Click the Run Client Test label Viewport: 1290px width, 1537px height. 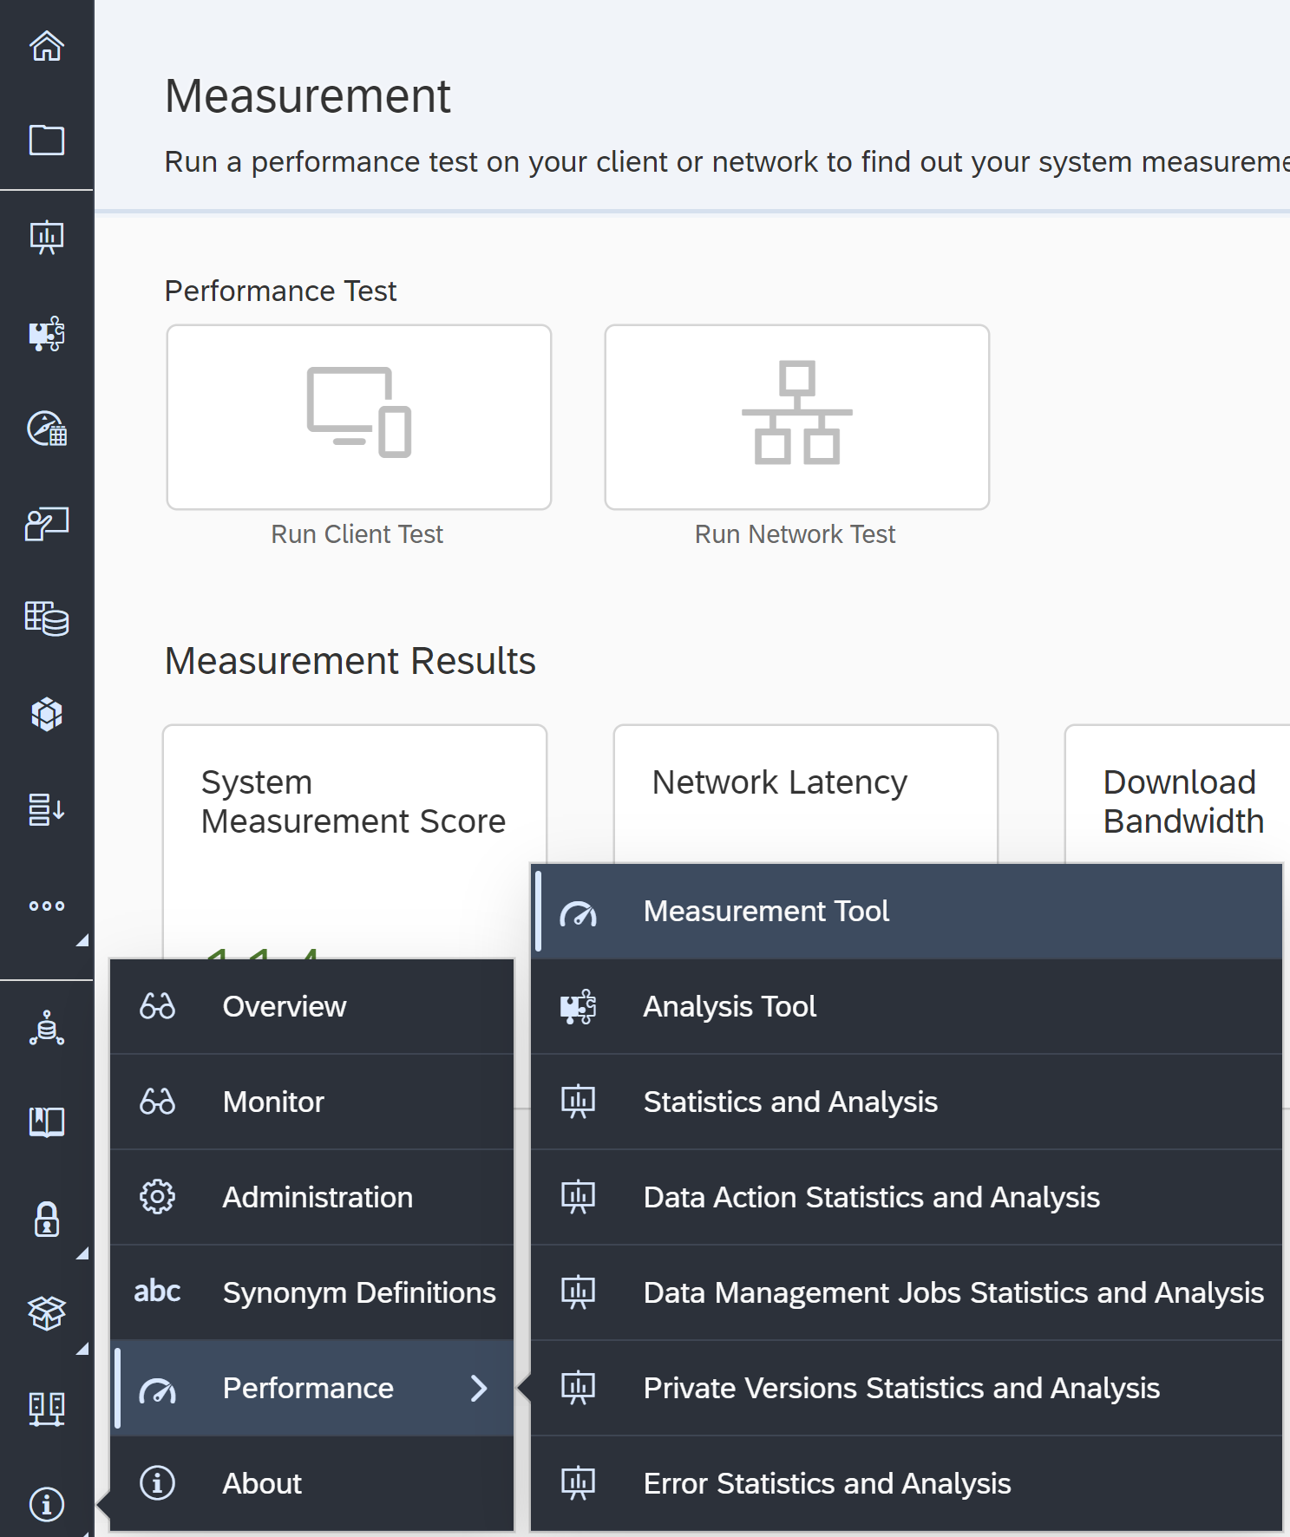tap(357, 534)
